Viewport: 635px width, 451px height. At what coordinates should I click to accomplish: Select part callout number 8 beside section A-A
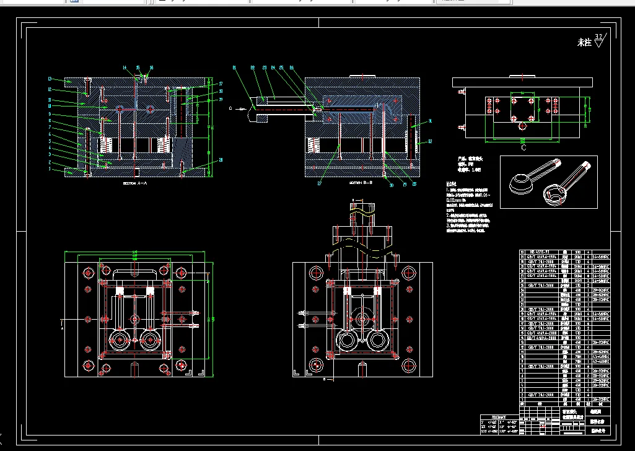tap(50, 121)
